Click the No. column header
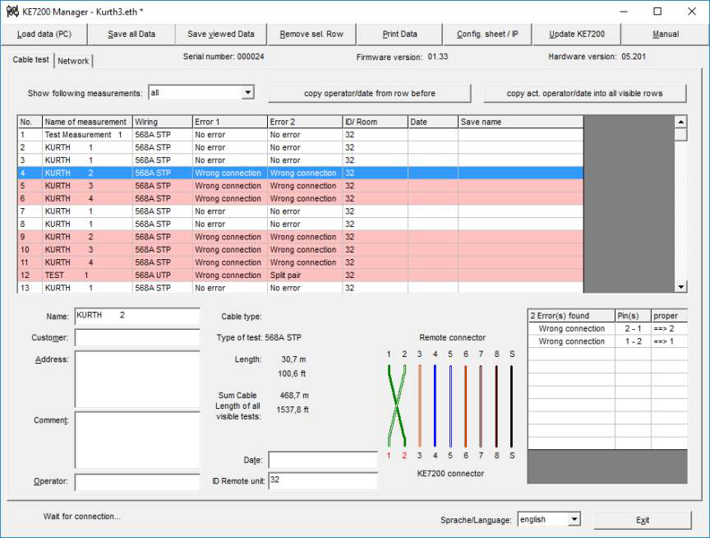Viewport: 710px width, 538px height. coord(30,122)
